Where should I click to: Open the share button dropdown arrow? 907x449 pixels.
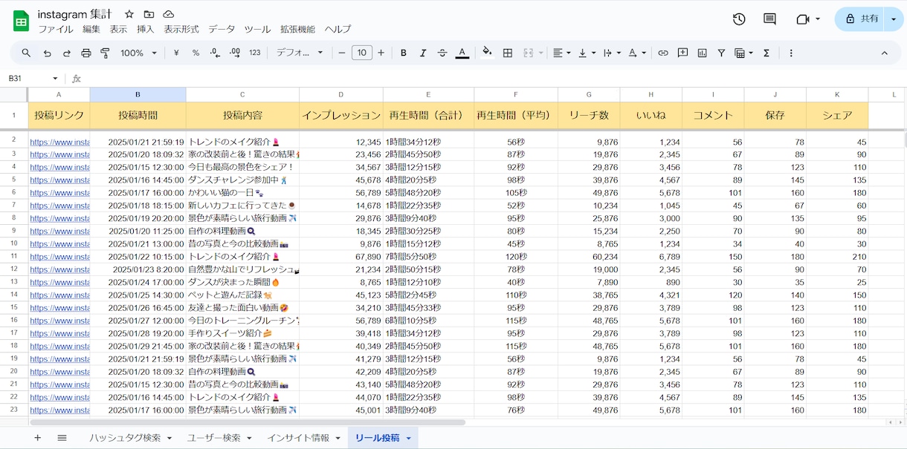pos(894,19)
